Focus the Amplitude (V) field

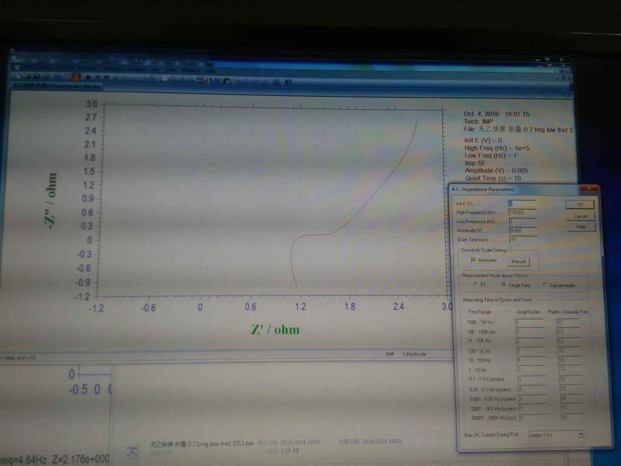click(x=523, y=231)
